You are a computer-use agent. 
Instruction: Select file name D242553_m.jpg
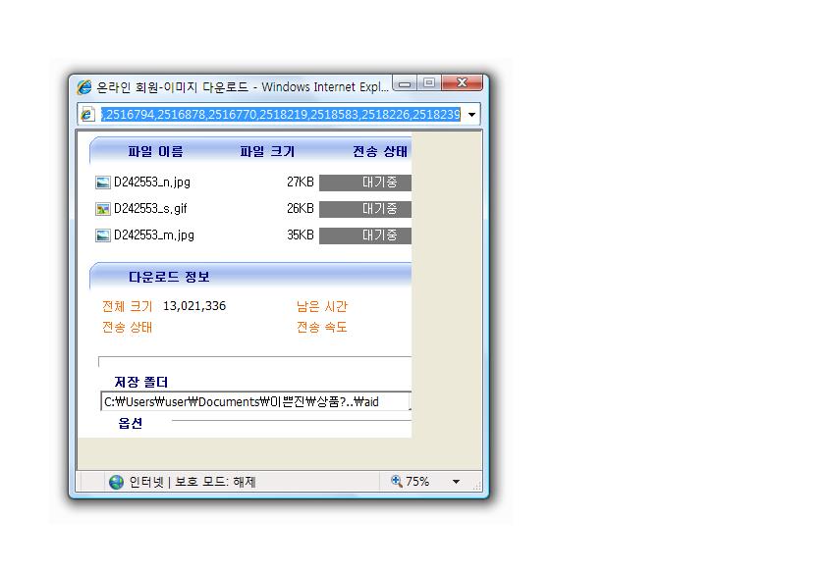(154, 235)
